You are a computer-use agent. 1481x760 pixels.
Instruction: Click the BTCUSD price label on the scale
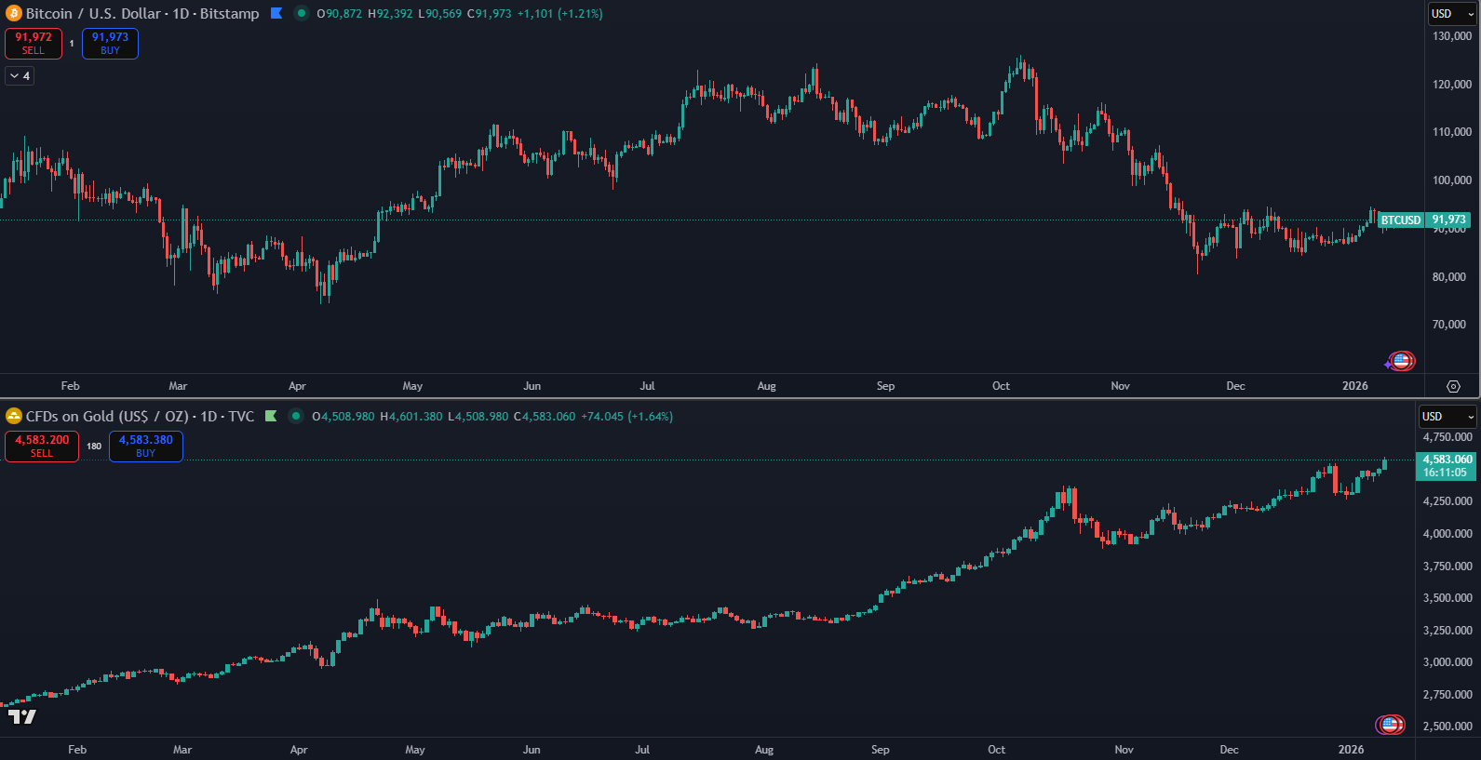[x=1401, y=220]
